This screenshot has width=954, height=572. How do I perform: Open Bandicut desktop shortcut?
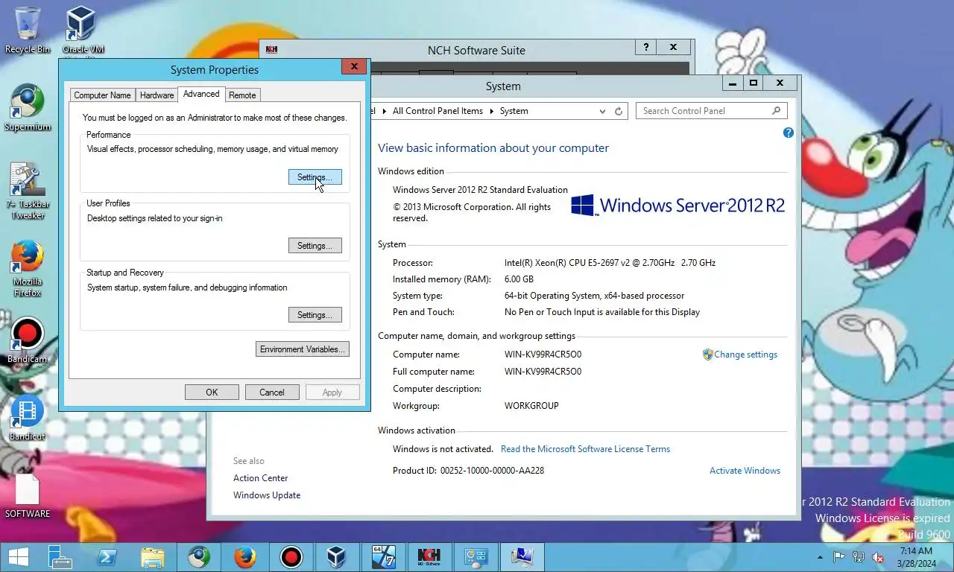coord(28,419)
